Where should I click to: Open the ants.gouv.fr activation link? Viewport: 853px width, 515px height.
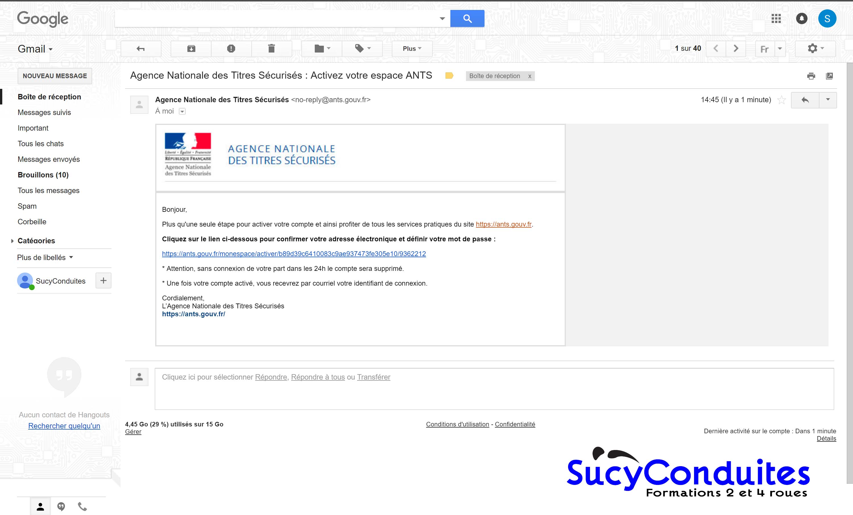click(x=294, y=254)
